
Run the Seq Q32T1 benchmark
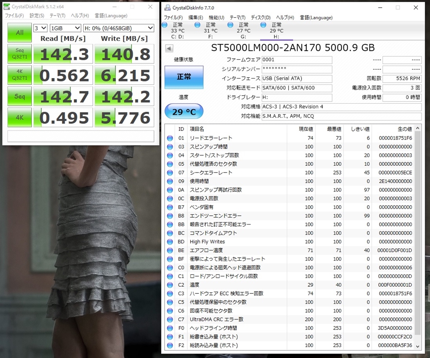[20, 53]
